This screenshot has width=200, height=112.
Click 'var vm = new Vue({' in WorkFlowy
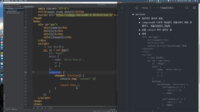pyautogui.click(x=158, y=61)
